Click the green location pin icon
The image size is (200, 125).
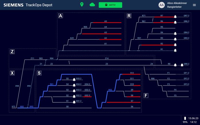[x=82, y=5]
